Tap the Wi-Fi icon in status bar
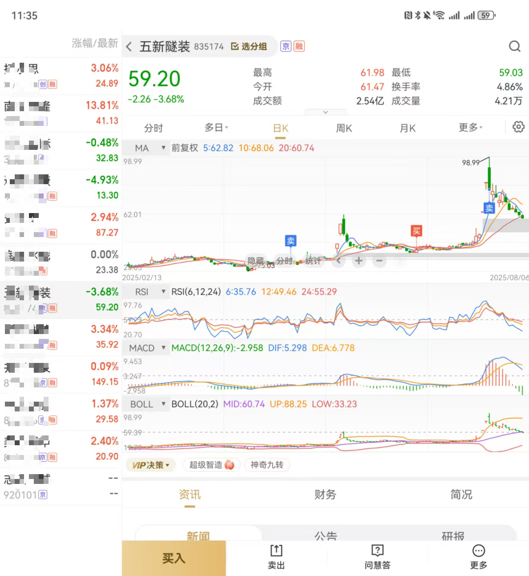 [439, 16]
